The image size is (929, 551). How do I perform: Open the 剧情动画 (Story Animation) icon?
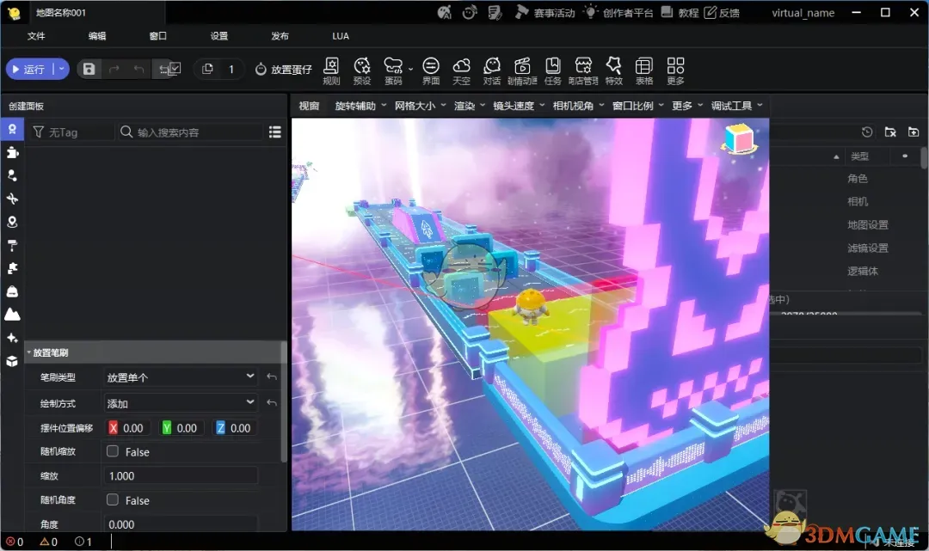(x=522, y=69)
